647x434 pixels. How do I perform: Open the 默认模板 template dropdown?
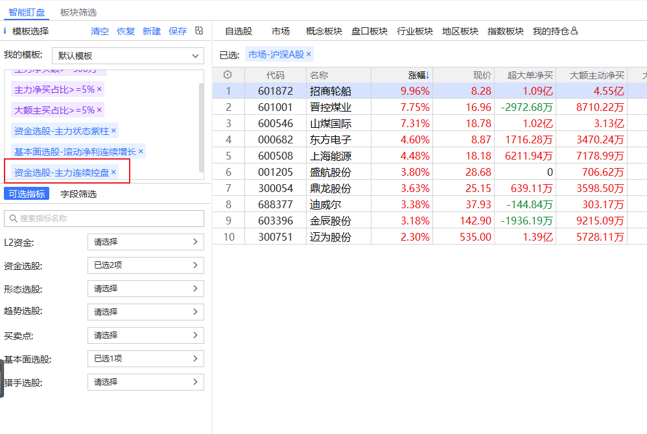point(128,56)
